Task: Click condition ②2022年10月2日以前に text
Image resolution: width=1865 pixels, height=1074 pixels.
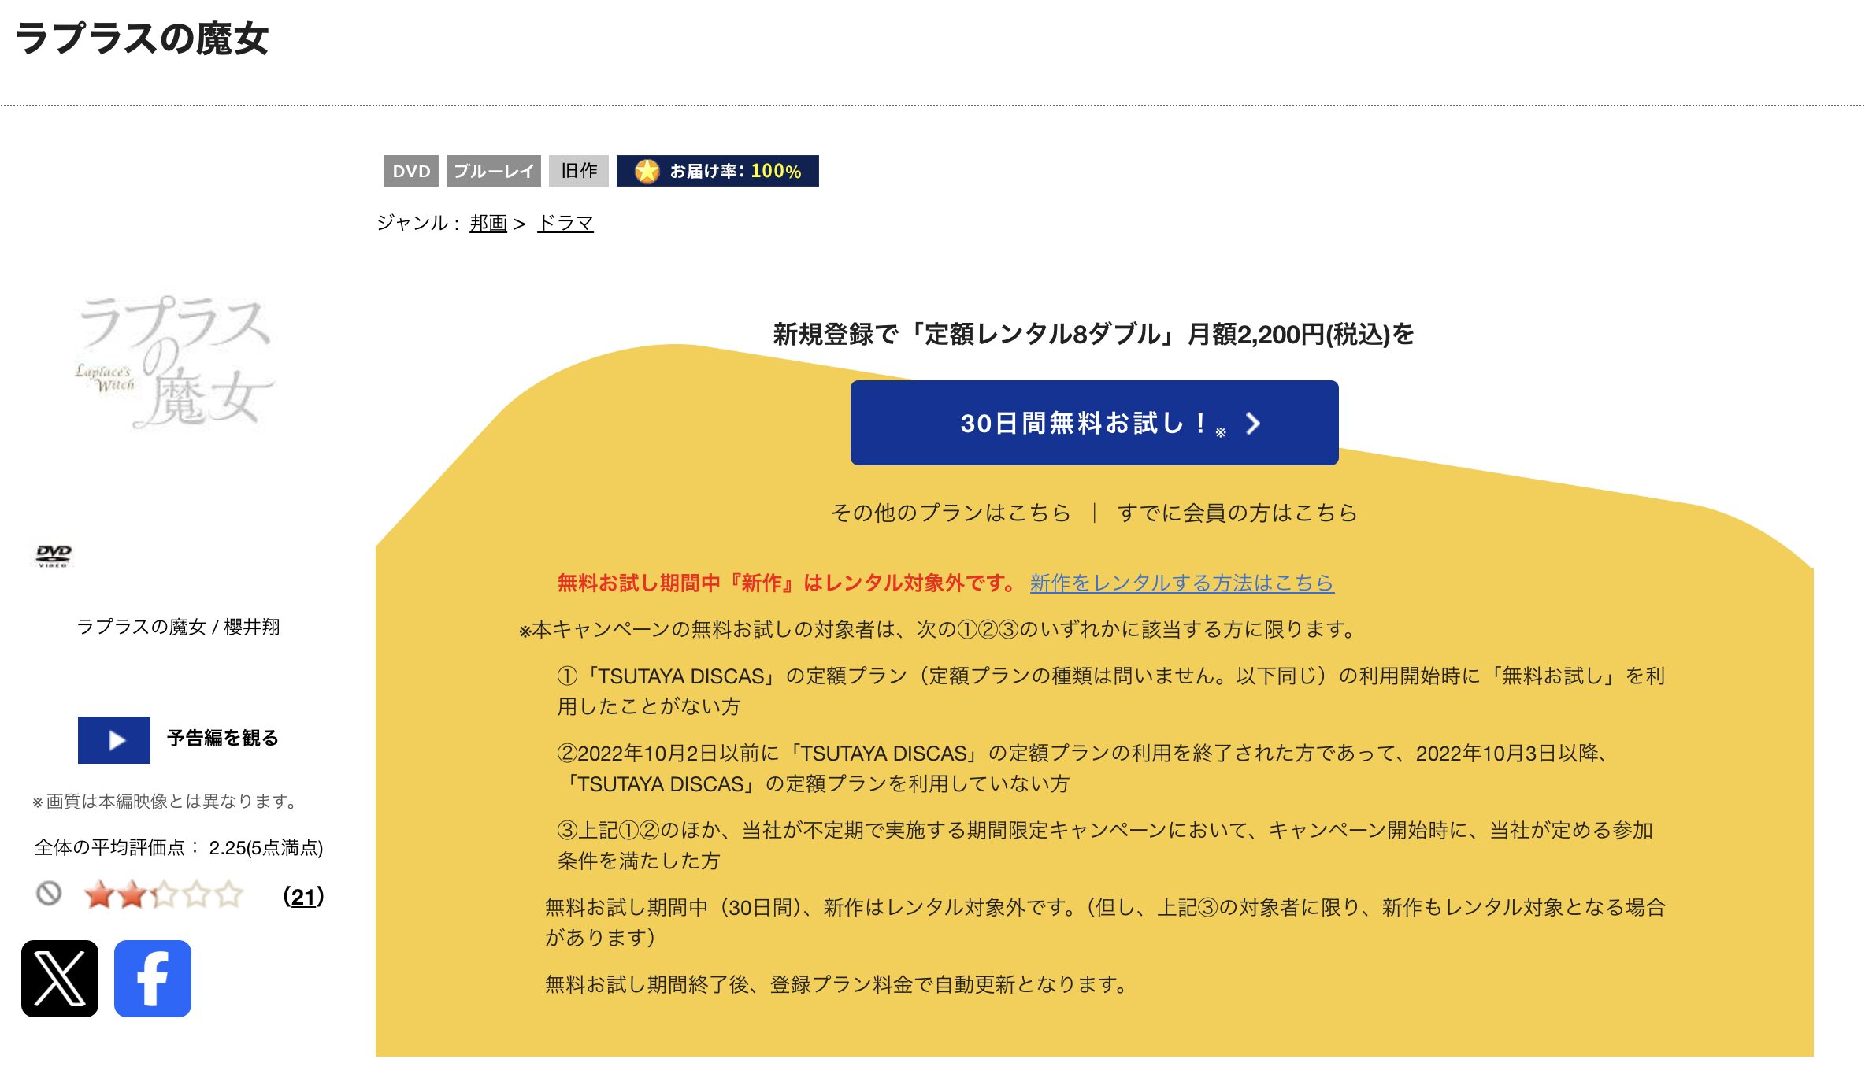Action: click(x=1082, y=768)
